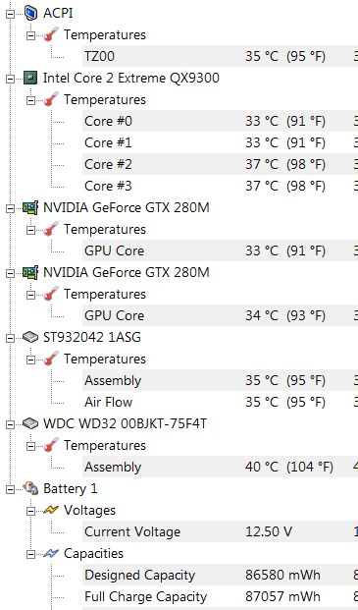358x610 pixels.
Task: Click the ST932042 1ASG hard drive icon
Action: pos(30,337)
